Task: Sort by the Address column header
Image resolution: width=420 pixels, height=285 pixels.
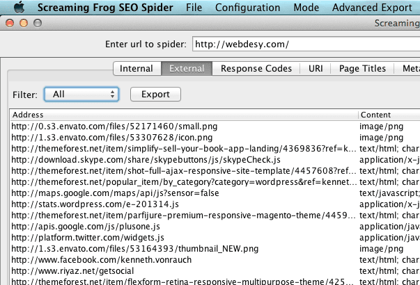Action: (x=181, y=114)
